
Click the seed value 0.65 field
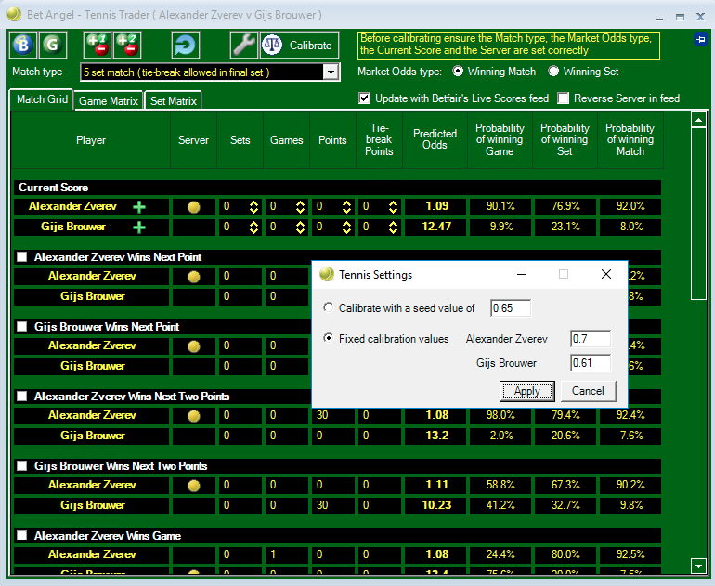pyautogui.click(x=511, y=308)
